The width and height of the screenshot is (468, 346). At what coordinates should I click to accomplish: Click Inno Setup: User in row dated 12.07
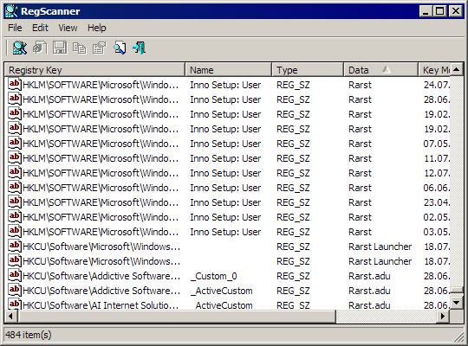point(225,173)
